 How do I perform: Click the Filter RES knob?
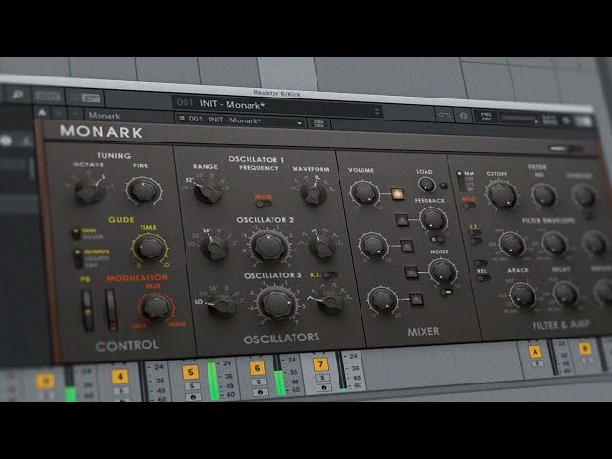543,195
